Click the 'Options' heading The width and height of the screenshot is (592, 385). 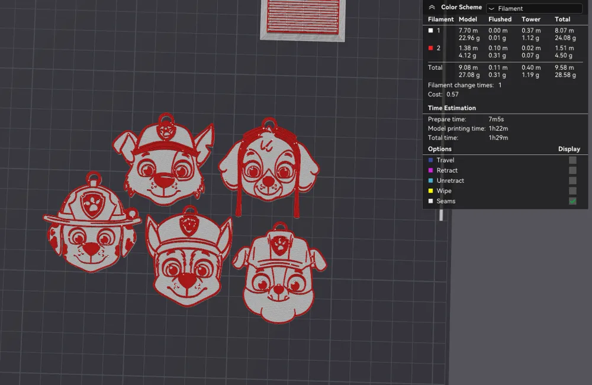(440, 149)
